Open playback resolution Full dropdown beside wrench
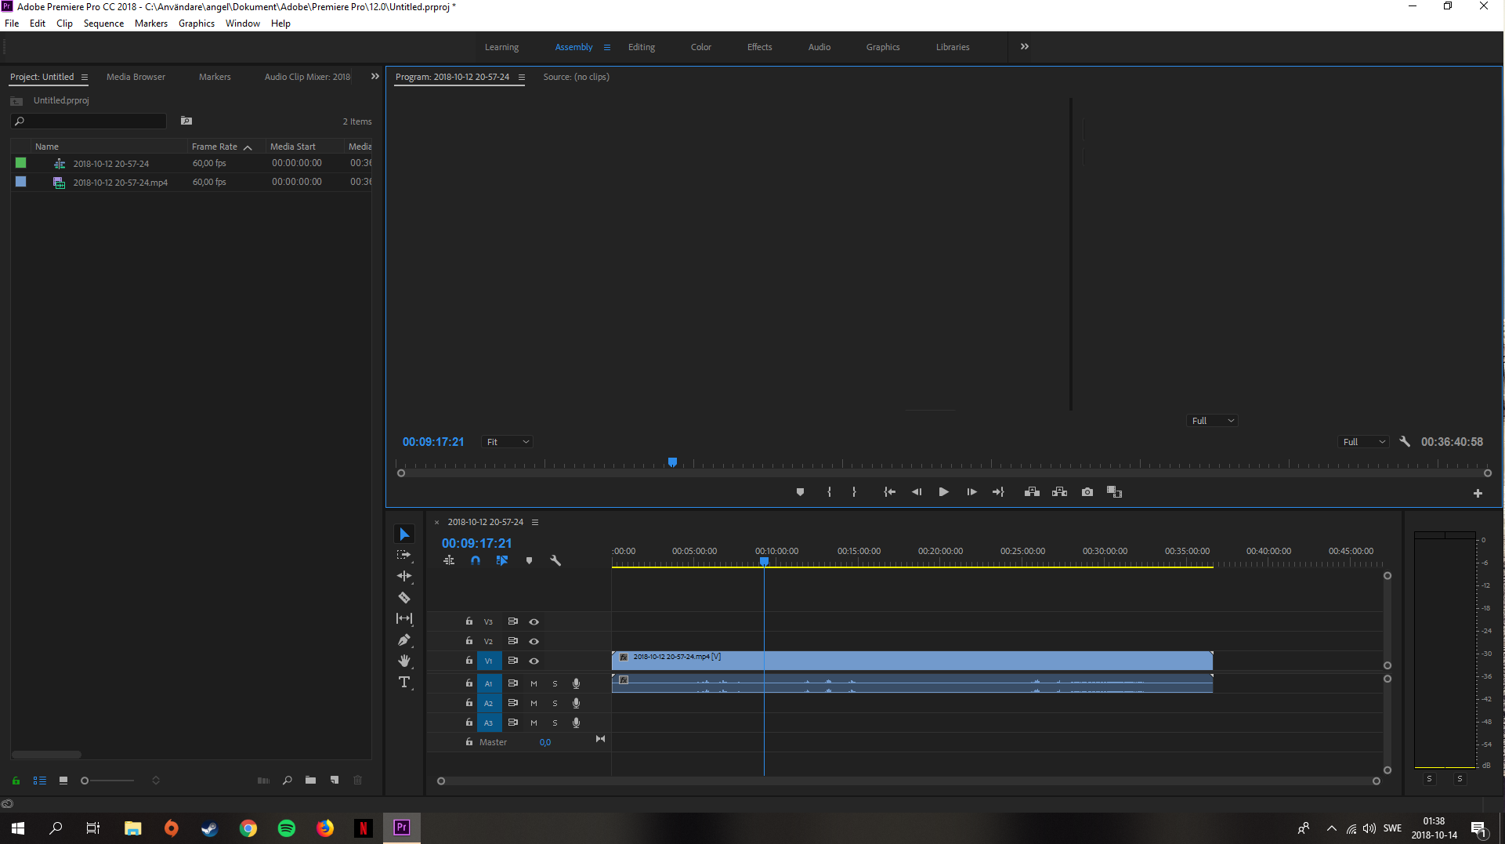 [x=1364, y=442]
